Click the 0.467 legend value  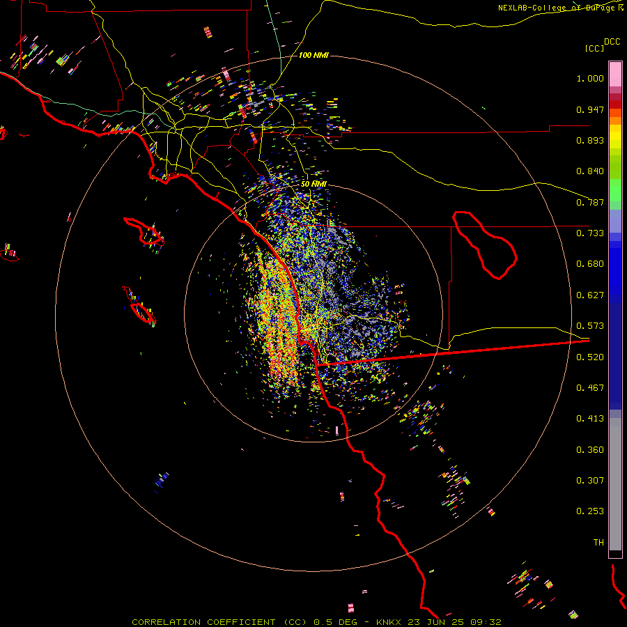(590, 387)
